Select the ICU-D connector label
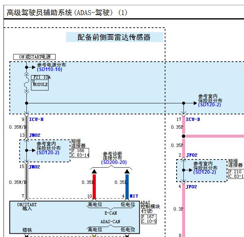This screenshot has width=244, height=237. (193, 119)
